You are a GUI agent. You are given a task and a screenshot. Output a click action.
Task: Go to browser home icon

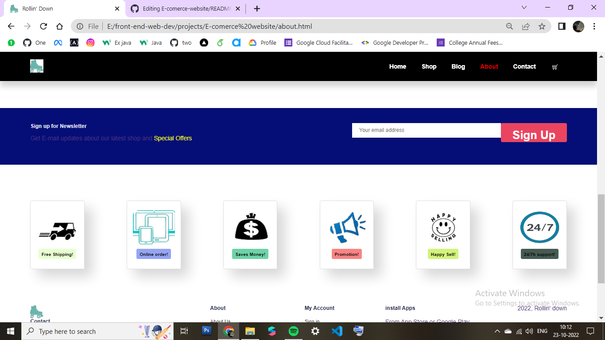[x=59, y=26]
